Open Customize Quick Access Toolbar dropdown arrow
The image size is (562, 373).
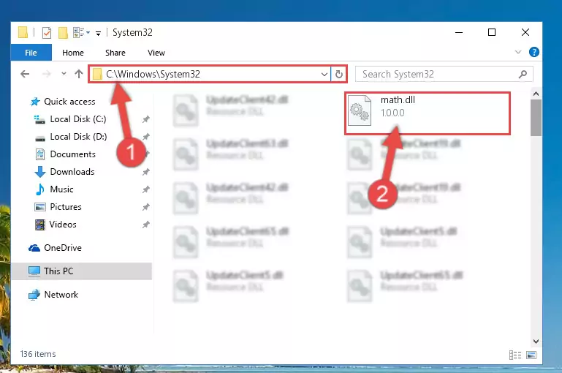(x=98, y=34)
